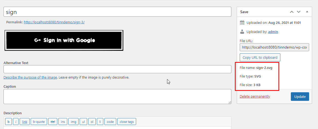The image size is (318, 129).
Task: Insert blockquote with b-quote button
Action: [39, 121]
